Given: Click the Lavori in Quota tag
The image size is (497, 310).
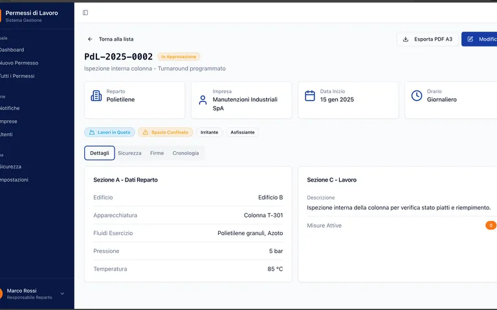Looking at the screenshot, I should point(109,132).
